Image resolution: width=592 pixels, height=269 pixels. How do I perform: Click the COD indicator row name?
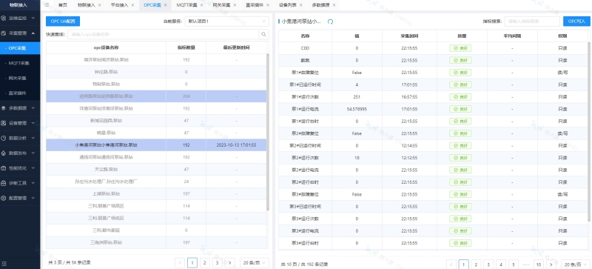pos(305,48)
